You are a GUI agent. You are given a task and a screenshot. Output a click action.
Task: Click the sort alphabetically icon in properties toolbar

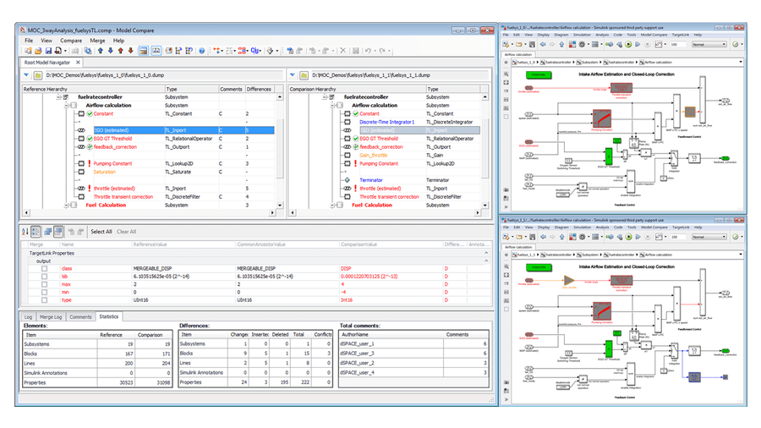(25, 232)
